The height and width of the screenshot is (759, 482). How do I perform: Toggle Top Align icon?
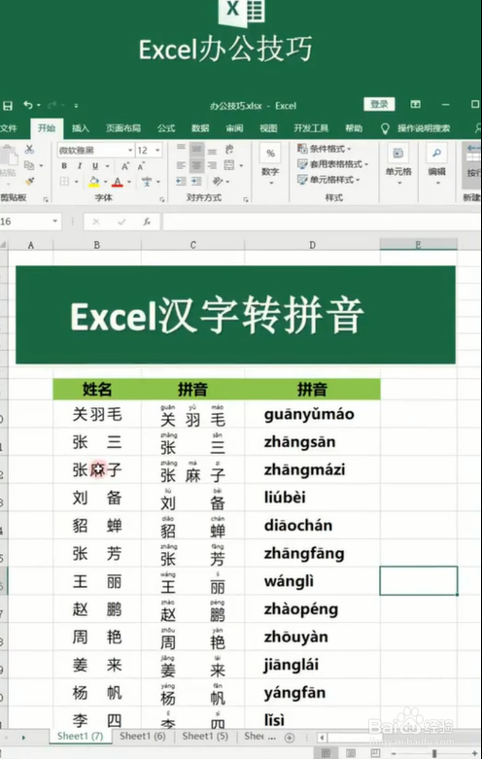tap(181, 147)
